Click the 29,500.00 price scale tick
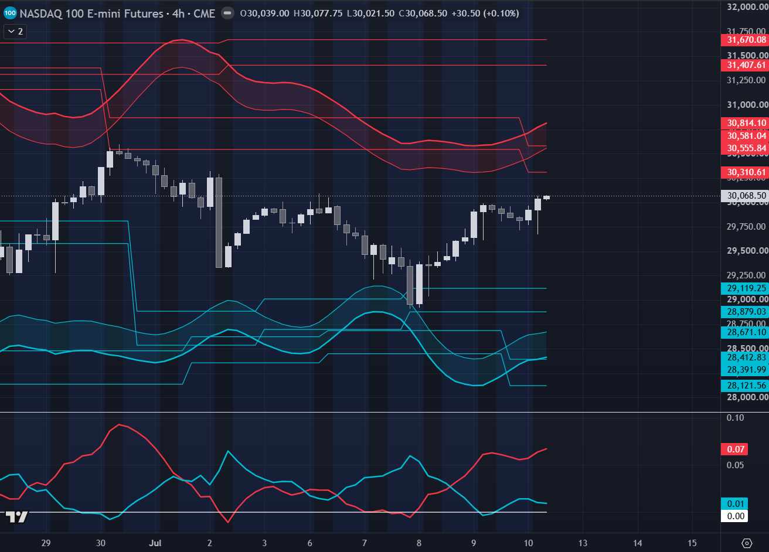The width and height of the screenshot is (769, 552). (x=747, y=250)
